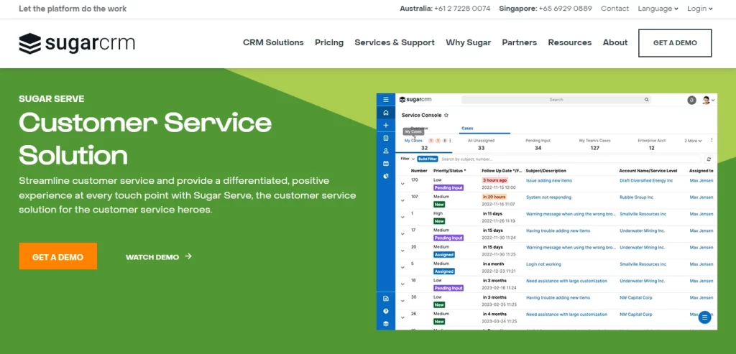Open the Why Sugar menu
The height and width of the screenshot is (354, 736).
click(468, 42)
